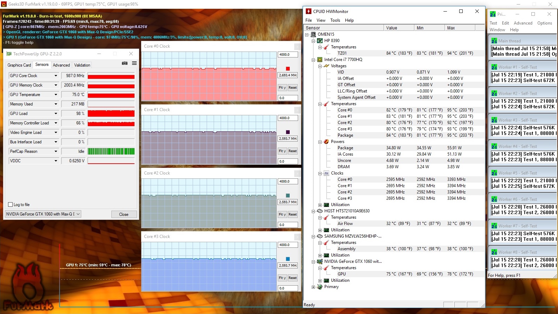Open the VDDC sensor dropdown
558x314 pixels.
[56, 161]
